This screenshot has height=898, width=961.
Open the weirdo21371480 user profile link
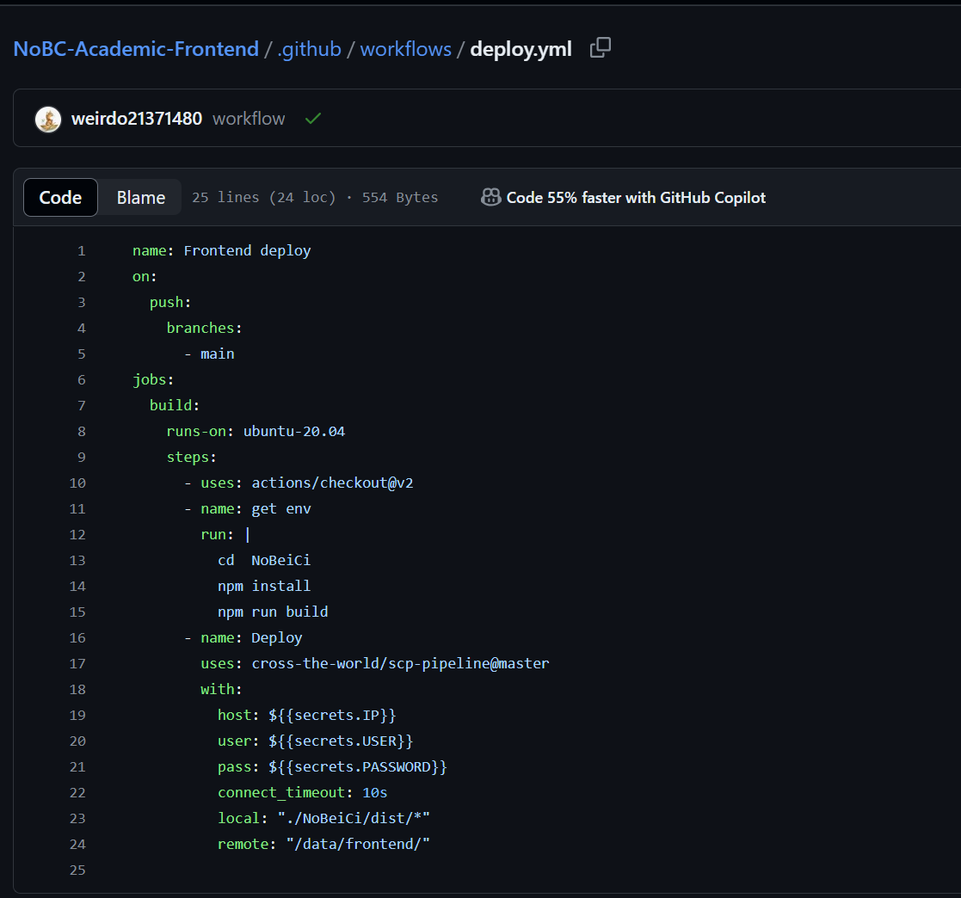click(x=137, y=119)
